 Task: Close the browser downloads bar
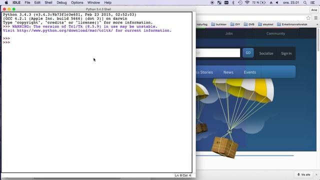coord(316,174)
